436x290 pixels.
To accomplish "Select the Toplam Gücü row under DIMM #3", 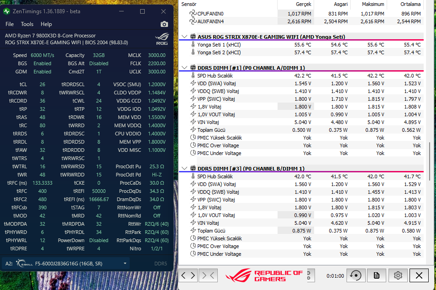I will tap(306, 231).
